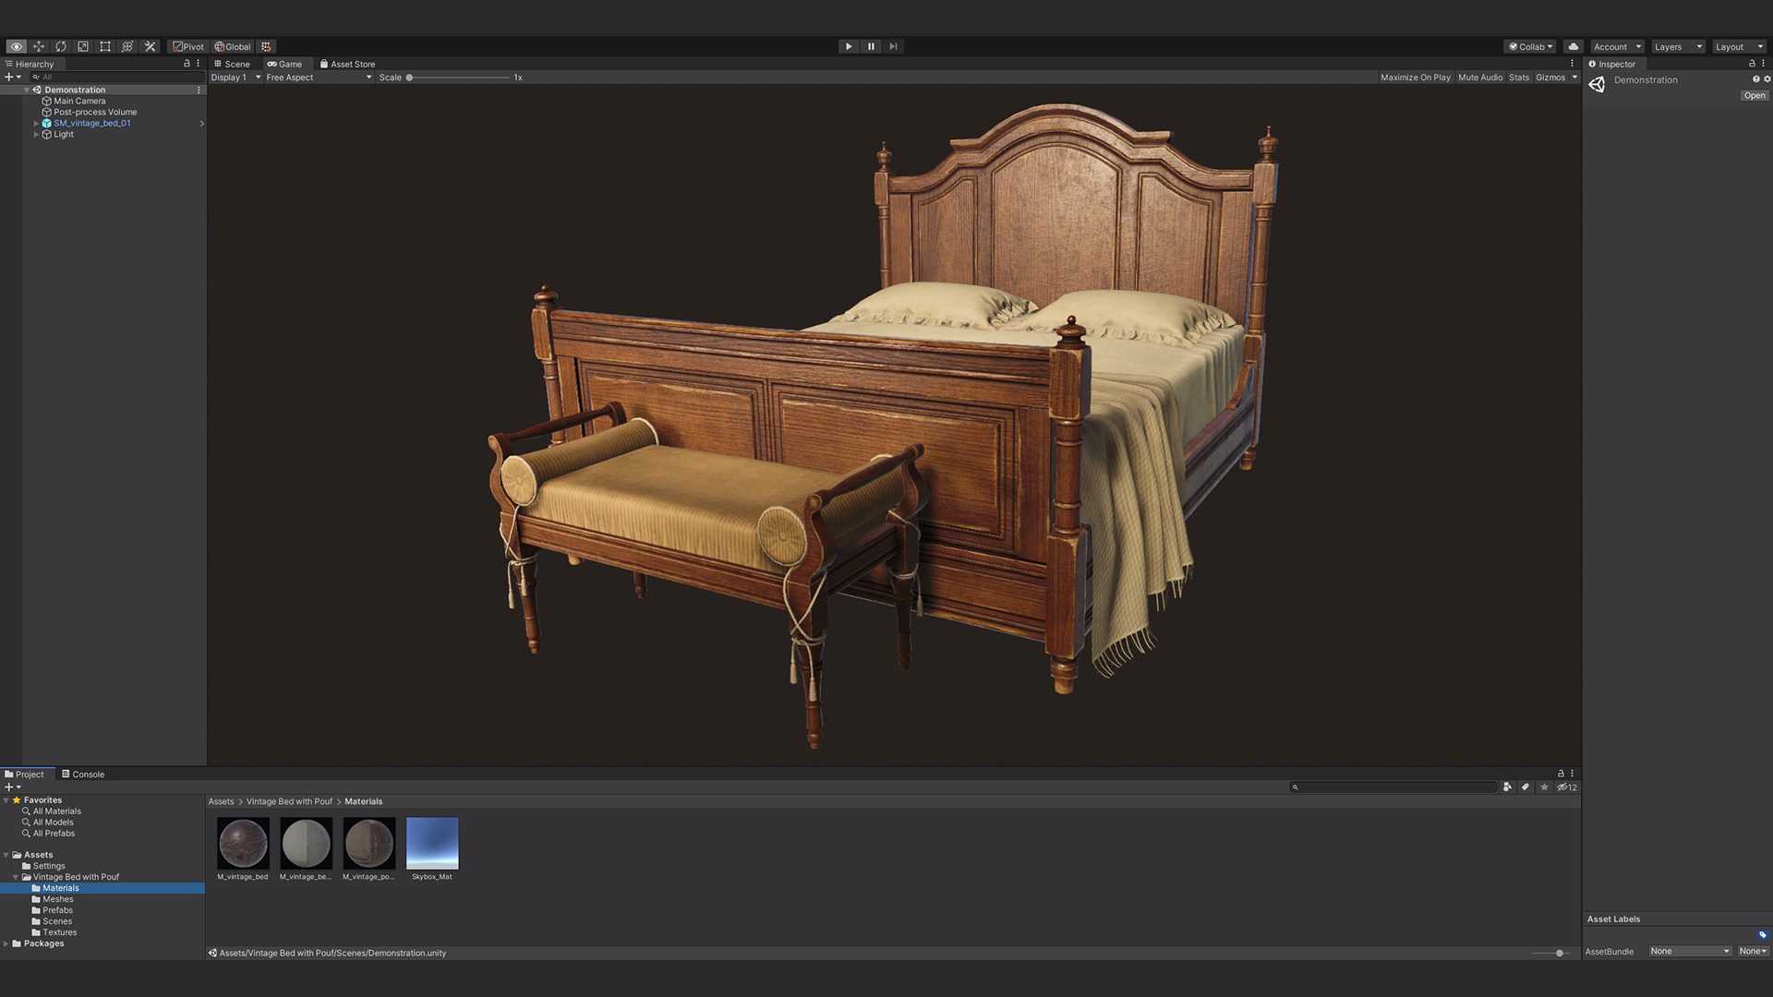The height and width of the screenshot is (997, 1773).
Task: Expand the SM_vintage_bed_01 hierarchy item
Action: 36,123
